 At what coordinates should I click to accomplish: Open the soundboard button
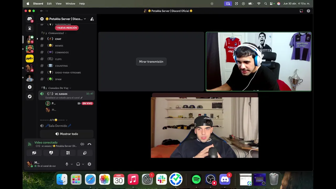(85, 153)
